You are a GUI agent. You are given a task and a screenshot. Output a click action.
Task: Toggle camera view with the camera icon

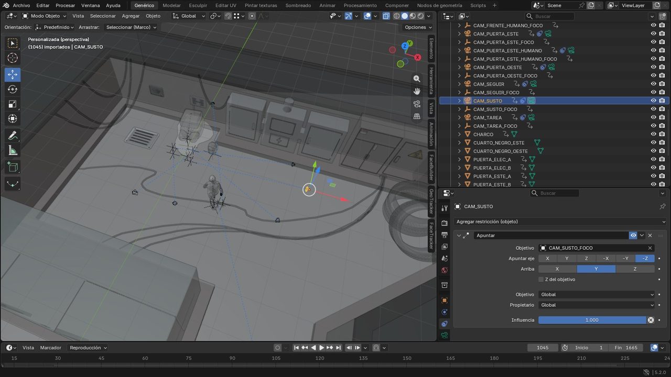click(417, 104)
